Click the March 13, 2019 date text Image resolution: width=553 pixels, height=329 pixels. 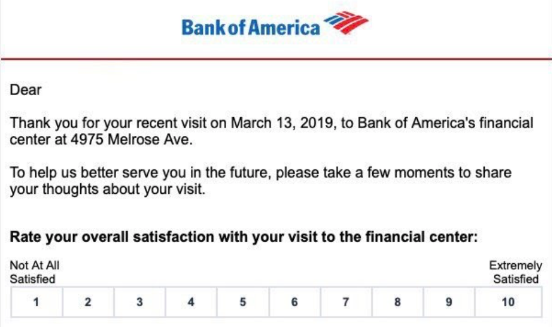pos(282,123)
